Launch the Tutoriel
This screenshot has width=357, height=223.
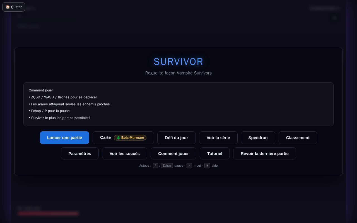(215, 154)
